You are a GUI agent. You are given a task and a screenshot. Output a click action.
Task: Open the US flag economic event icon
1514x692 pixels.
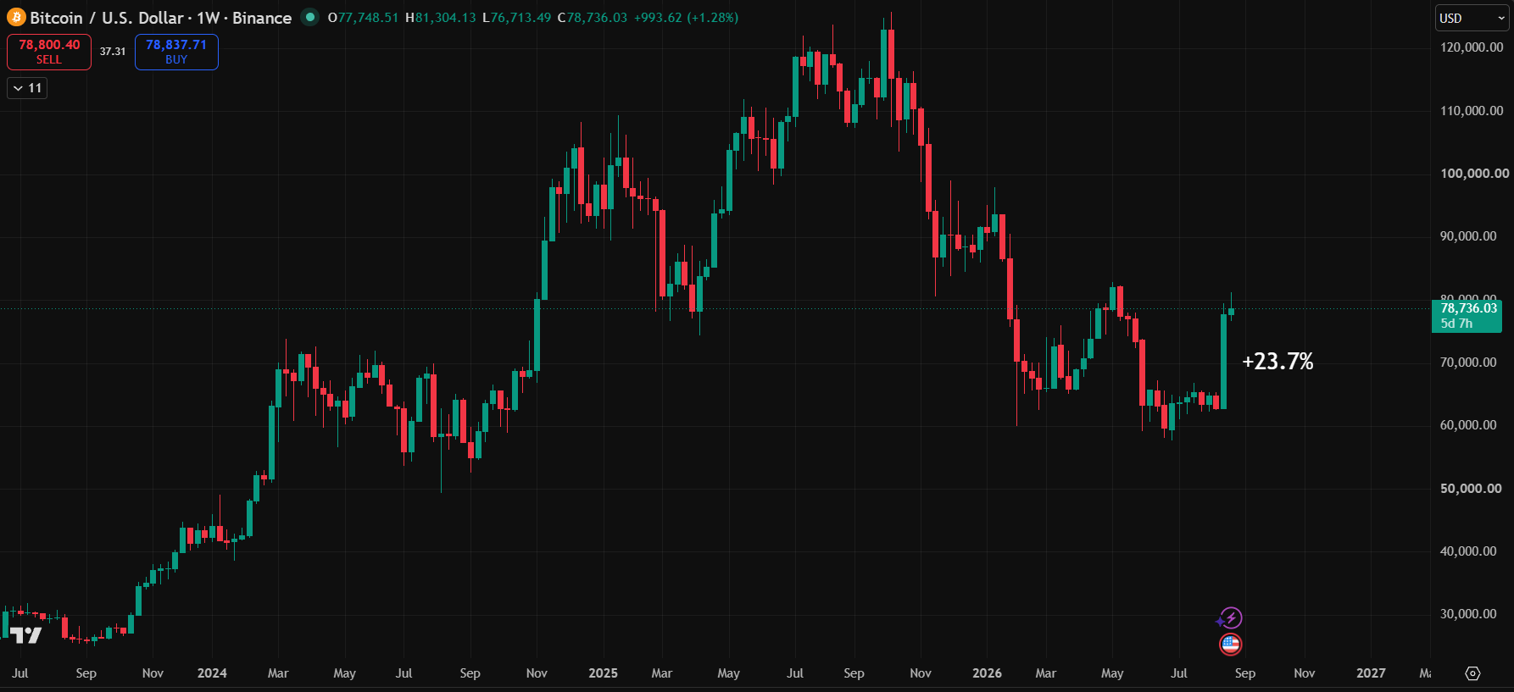pos(1230,645)
